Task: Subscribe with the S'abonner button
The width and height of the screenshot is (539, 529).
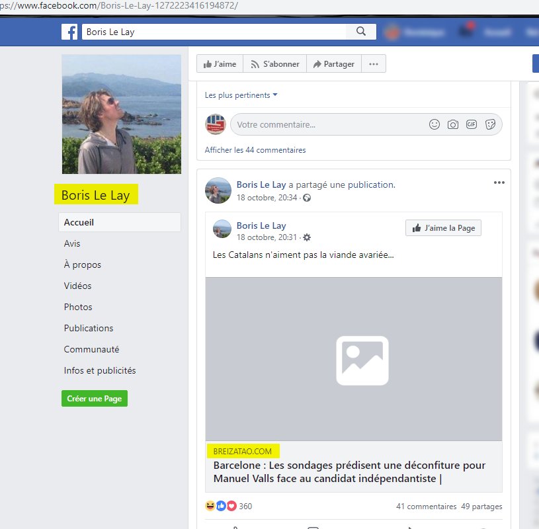Action: pyautogui.click(x=275, y=64)
